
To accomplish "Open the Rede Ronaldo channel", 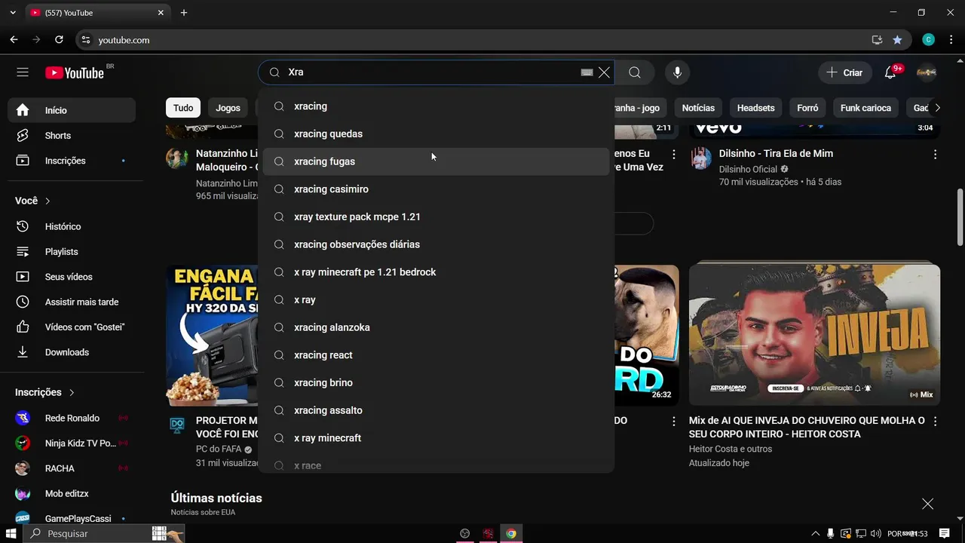I will (x=72, y=418).
